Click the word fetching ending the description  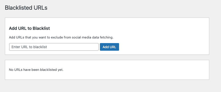pyautogui.click(x=107, y=37)
